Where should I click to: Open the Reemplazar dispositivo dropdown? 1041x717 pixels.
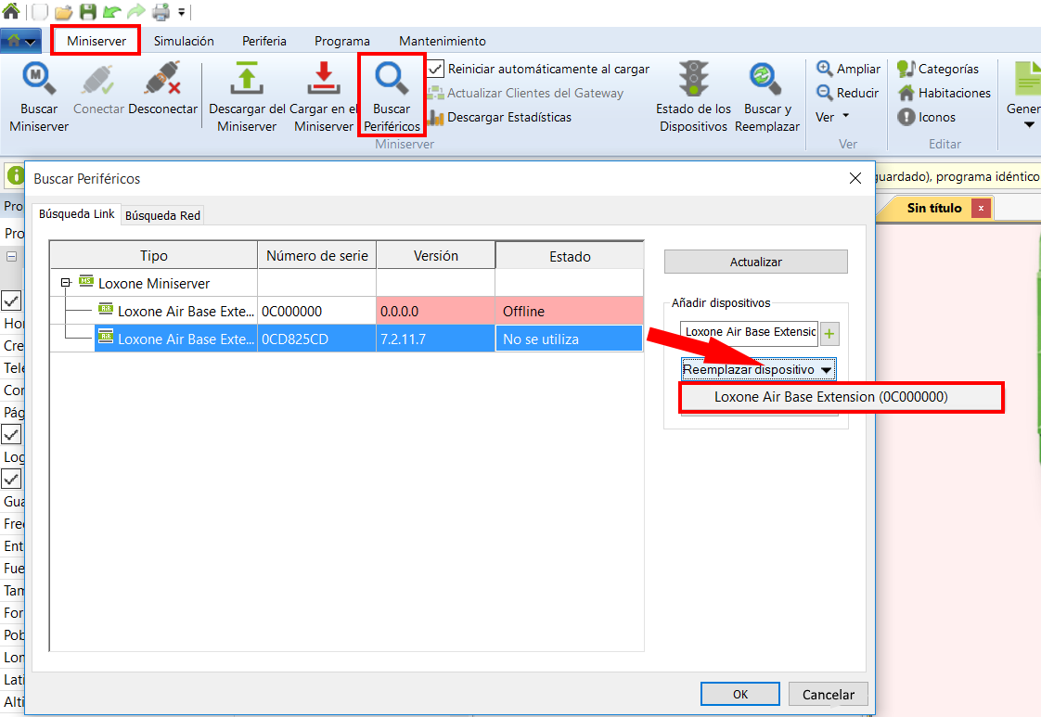[759, 369]
